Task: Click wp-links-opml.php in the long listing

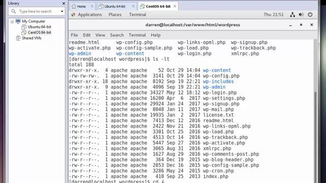Action: coord(227,126)
